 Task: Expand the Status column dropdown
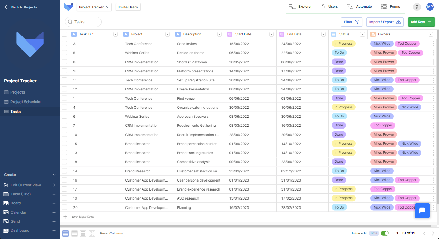[x=362, y=34]
